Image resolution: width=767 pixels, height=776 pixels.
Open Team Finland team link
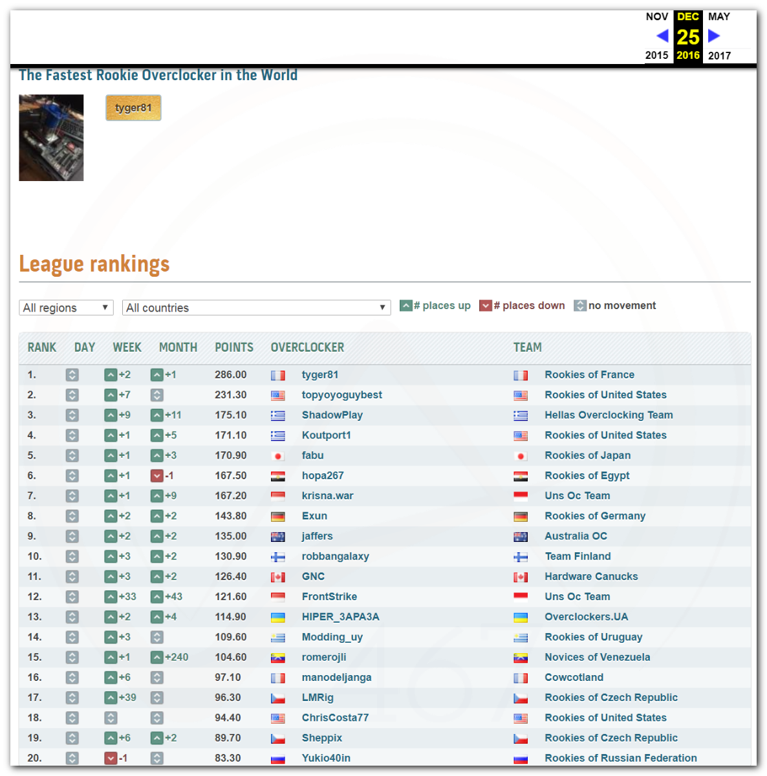click(578, 557)
